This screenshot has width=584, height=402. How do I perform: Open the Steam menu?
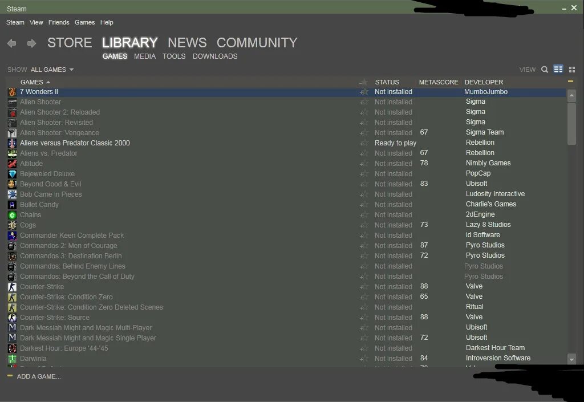tap(15, 22)
